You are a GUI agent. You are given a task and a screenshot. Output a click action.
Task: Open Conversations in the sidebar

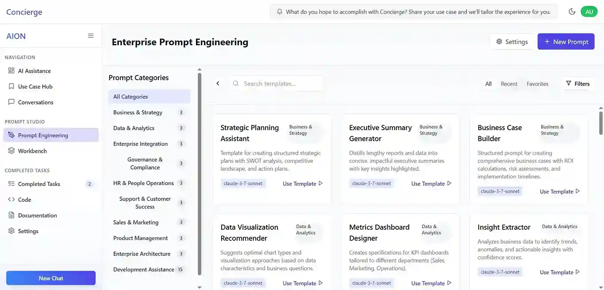(x=35, y=102)
